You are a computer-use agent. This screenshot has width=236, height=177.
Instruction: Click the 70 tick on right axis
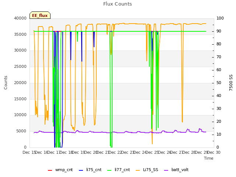click(219, 57)
